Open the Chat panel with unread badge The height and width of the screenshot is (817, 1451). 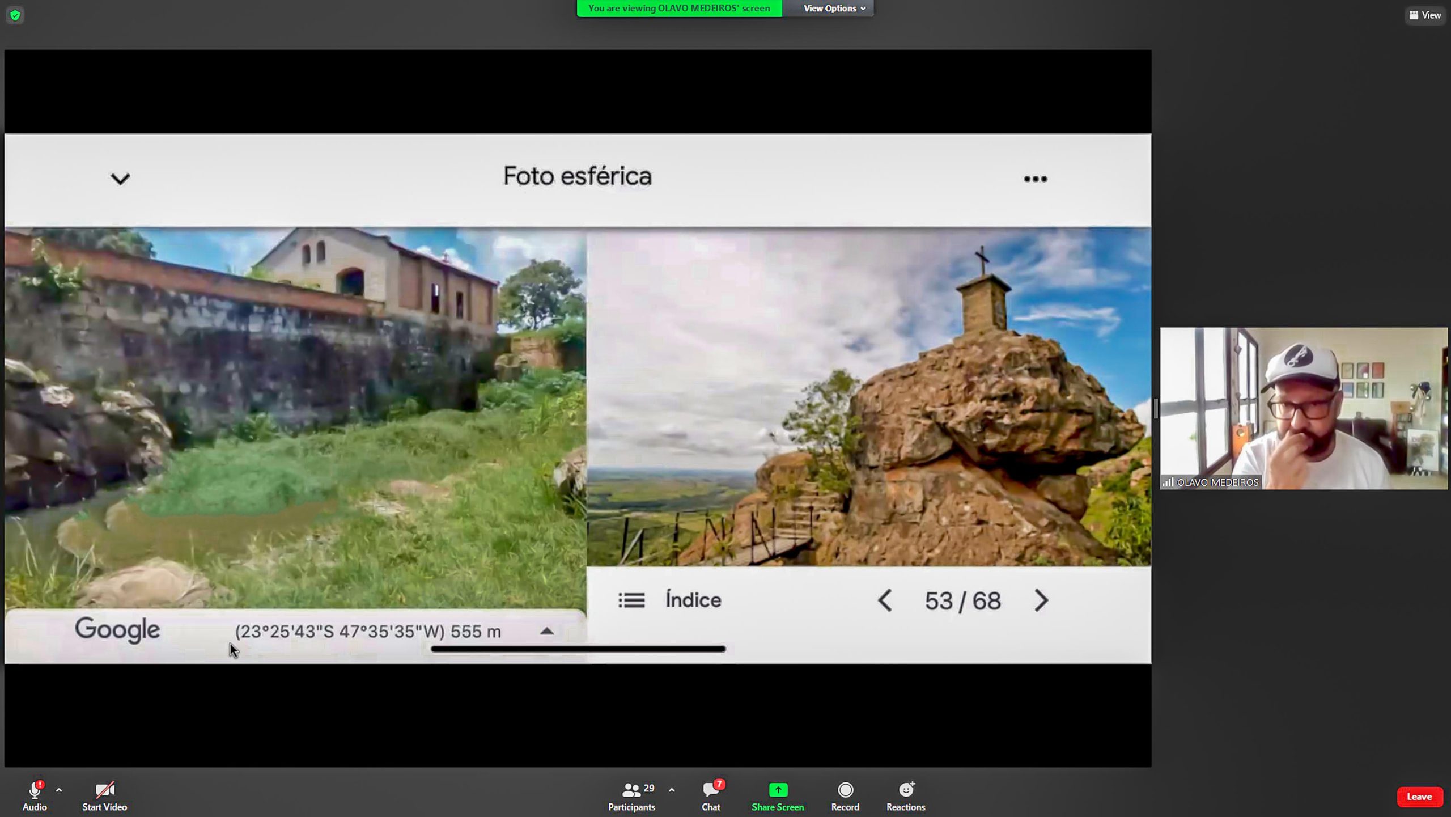pyautogui.click(x=711, y=790)
